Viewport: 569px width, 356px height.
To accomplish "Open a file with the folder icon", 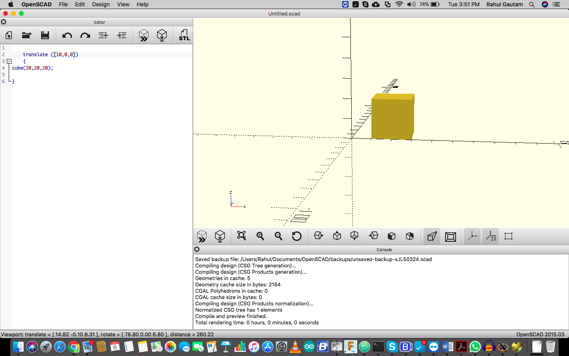I will pos(26,36).
